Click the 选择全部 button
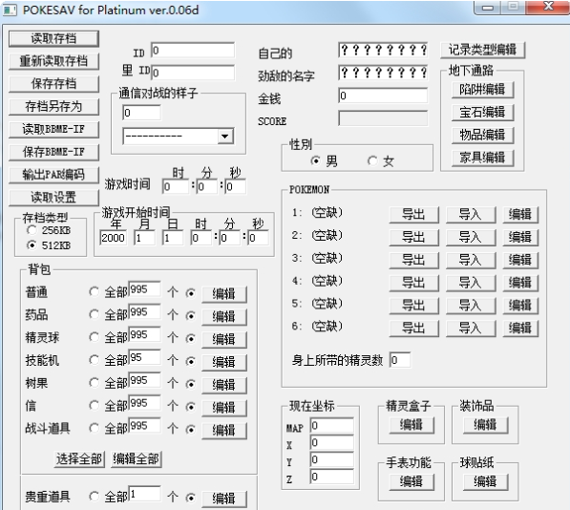 [79, 459]
